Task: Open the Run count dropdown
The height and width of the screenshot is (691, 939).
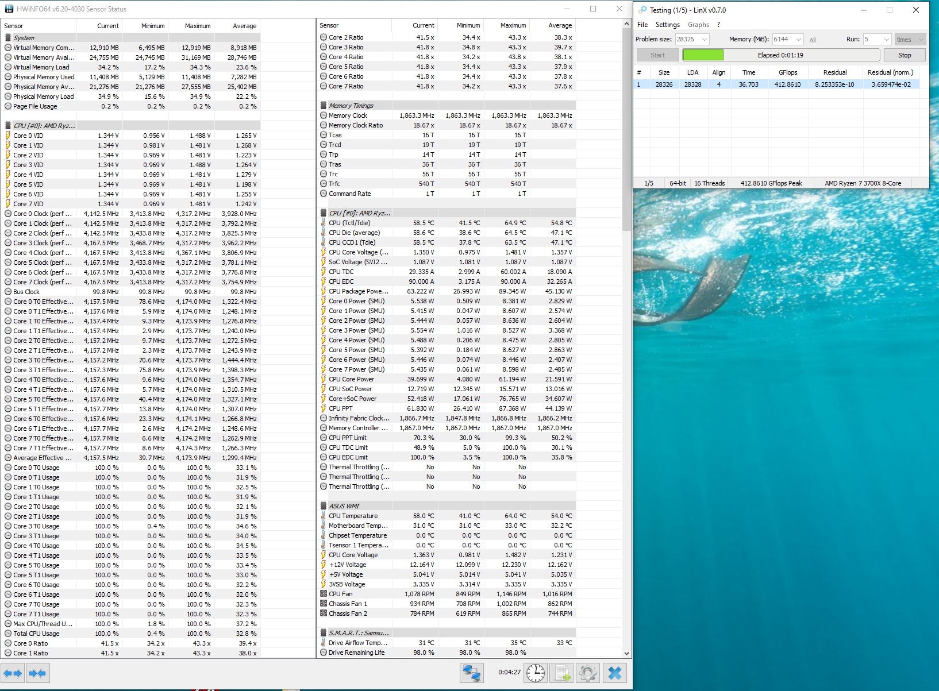Action: coord(886,39)
